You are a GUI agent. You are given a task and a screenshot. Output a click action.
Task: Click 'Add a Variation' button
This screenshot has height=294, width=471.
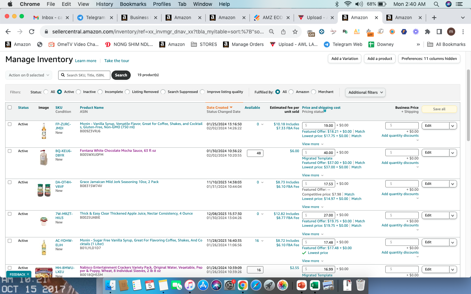[x=344, y=58]
